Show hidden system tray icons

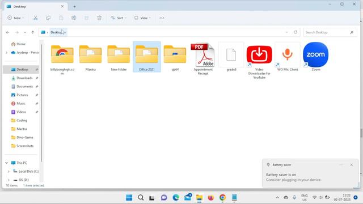click(277, 198)
